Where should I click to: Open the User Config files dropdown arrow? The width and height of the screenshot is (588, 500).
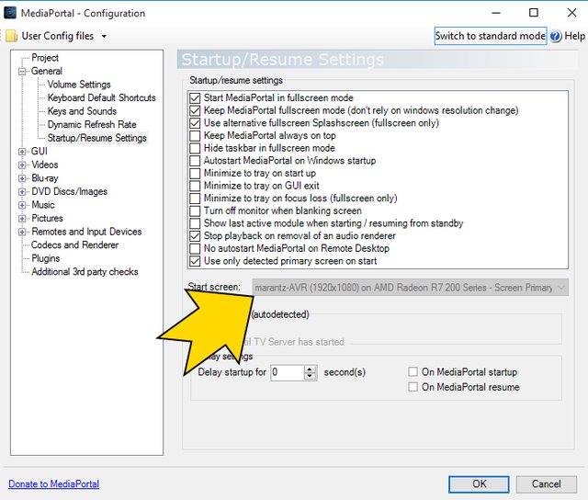point(104,37)
